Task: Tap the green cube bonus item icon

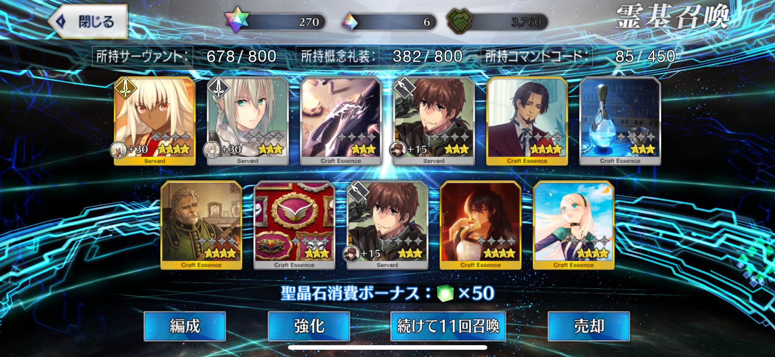Action: pos(445,293)
